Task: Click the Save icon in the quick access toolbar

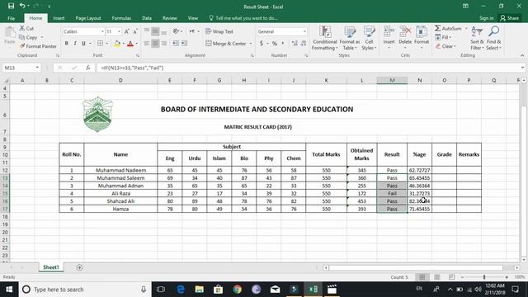Action: point(11,6)
